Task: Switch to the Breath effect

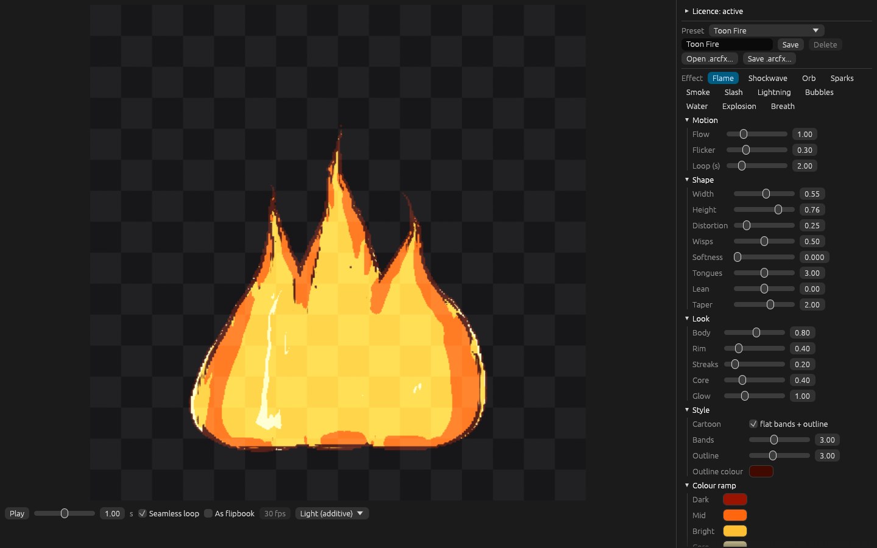Action: click(783, 106)
